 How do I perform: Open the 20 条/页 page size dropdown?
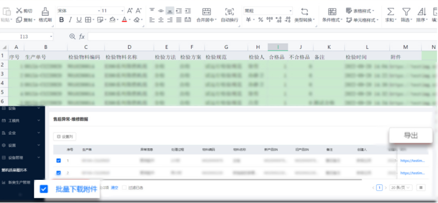[x=401, y=188]
